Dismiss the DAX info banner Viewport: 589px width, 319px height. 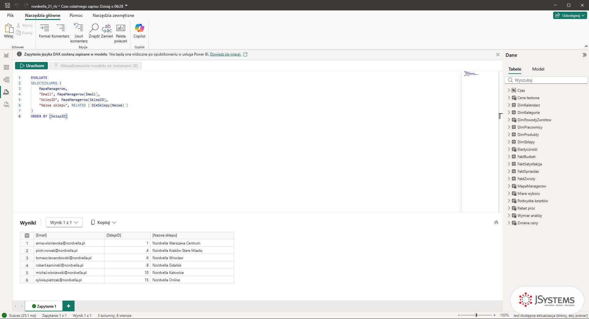point(498,55)
